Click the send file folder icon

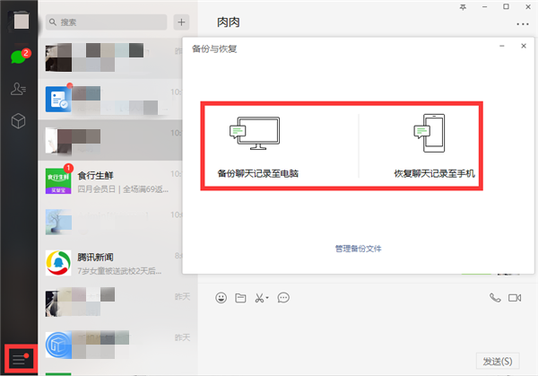pyautogui.click(x=240, y=297)
